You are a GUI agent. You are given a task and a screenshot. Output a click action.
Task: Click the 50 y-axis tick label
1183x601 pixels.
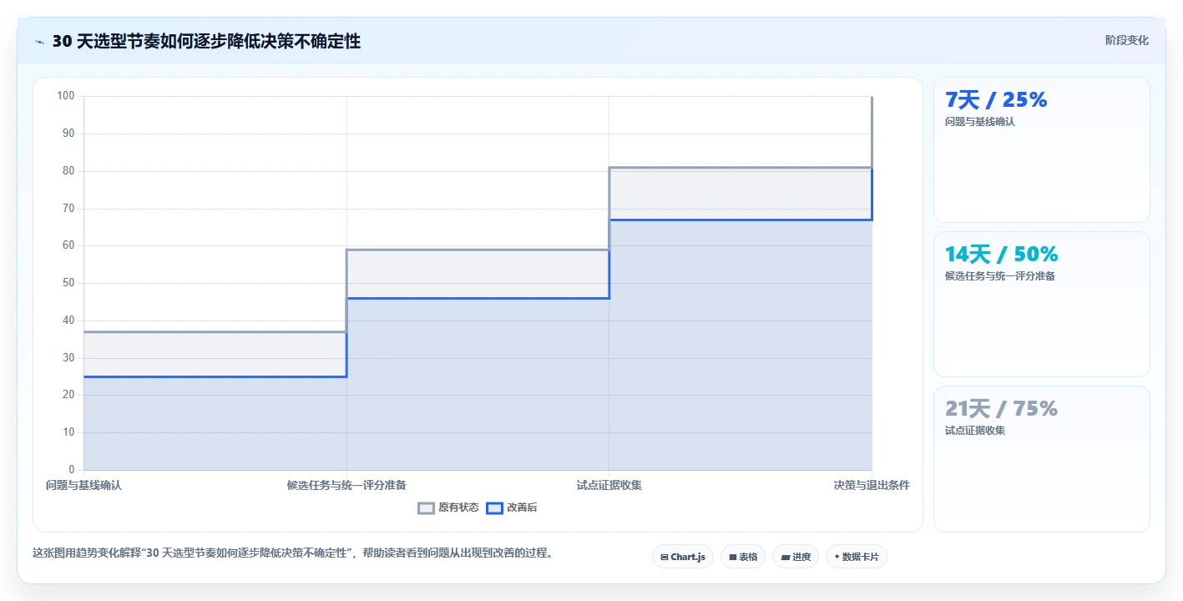[x=68, y=283]
